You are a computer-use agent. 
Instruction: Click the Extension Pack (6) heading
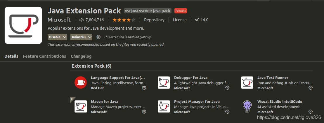pos(91,66)
